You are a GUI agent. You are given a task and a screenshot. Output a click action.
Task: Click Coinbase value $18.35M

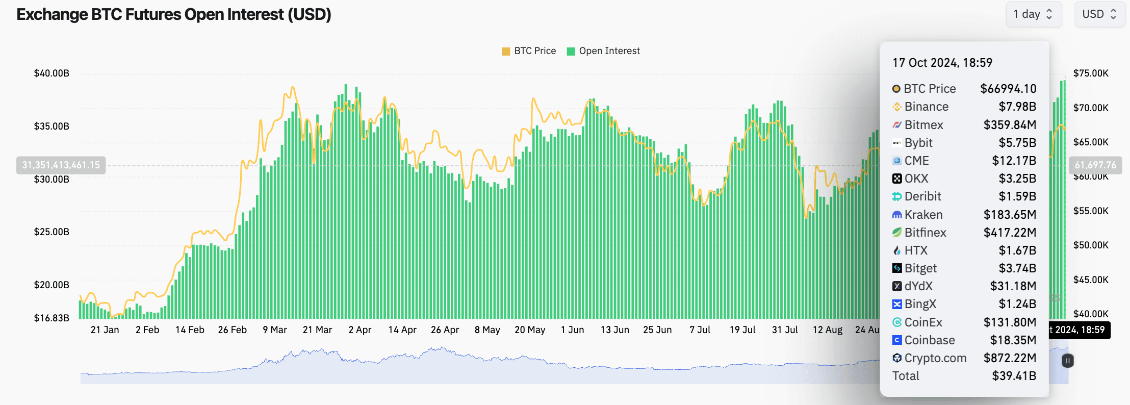click(x=1013, y=340)
